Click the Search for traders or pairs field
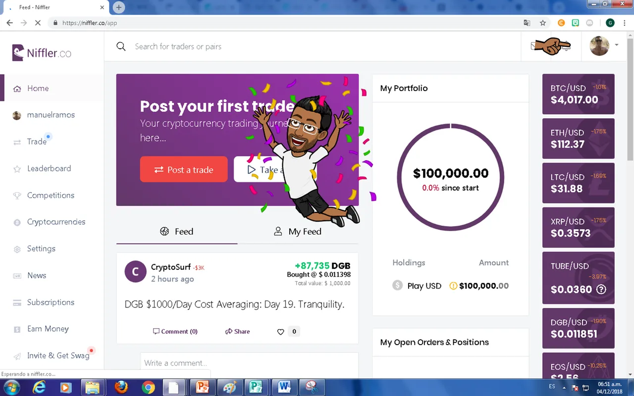This screenshot has width=634, height=396. [317, 47]
